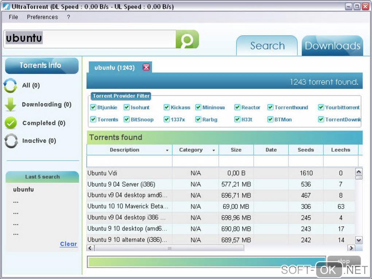Click the 1610 seeds value
Screen dimensions: 372x279
[x=306, y=173]
